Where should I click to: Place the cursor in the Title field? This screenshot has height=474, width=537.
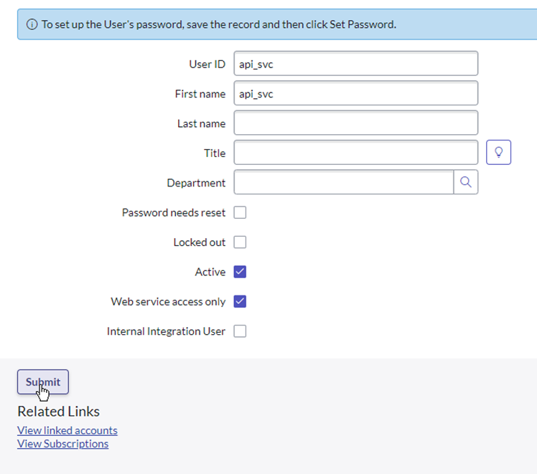point(356,153)
